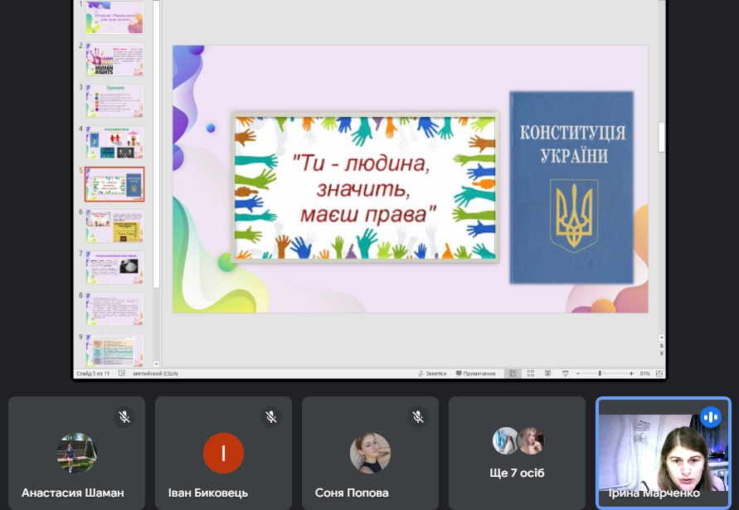
Task: Click the Іван Биковець name label
Action: [208, 493]
